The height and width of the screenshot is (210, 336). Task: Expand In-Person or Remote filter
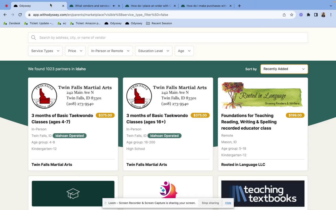click(110, 51)
